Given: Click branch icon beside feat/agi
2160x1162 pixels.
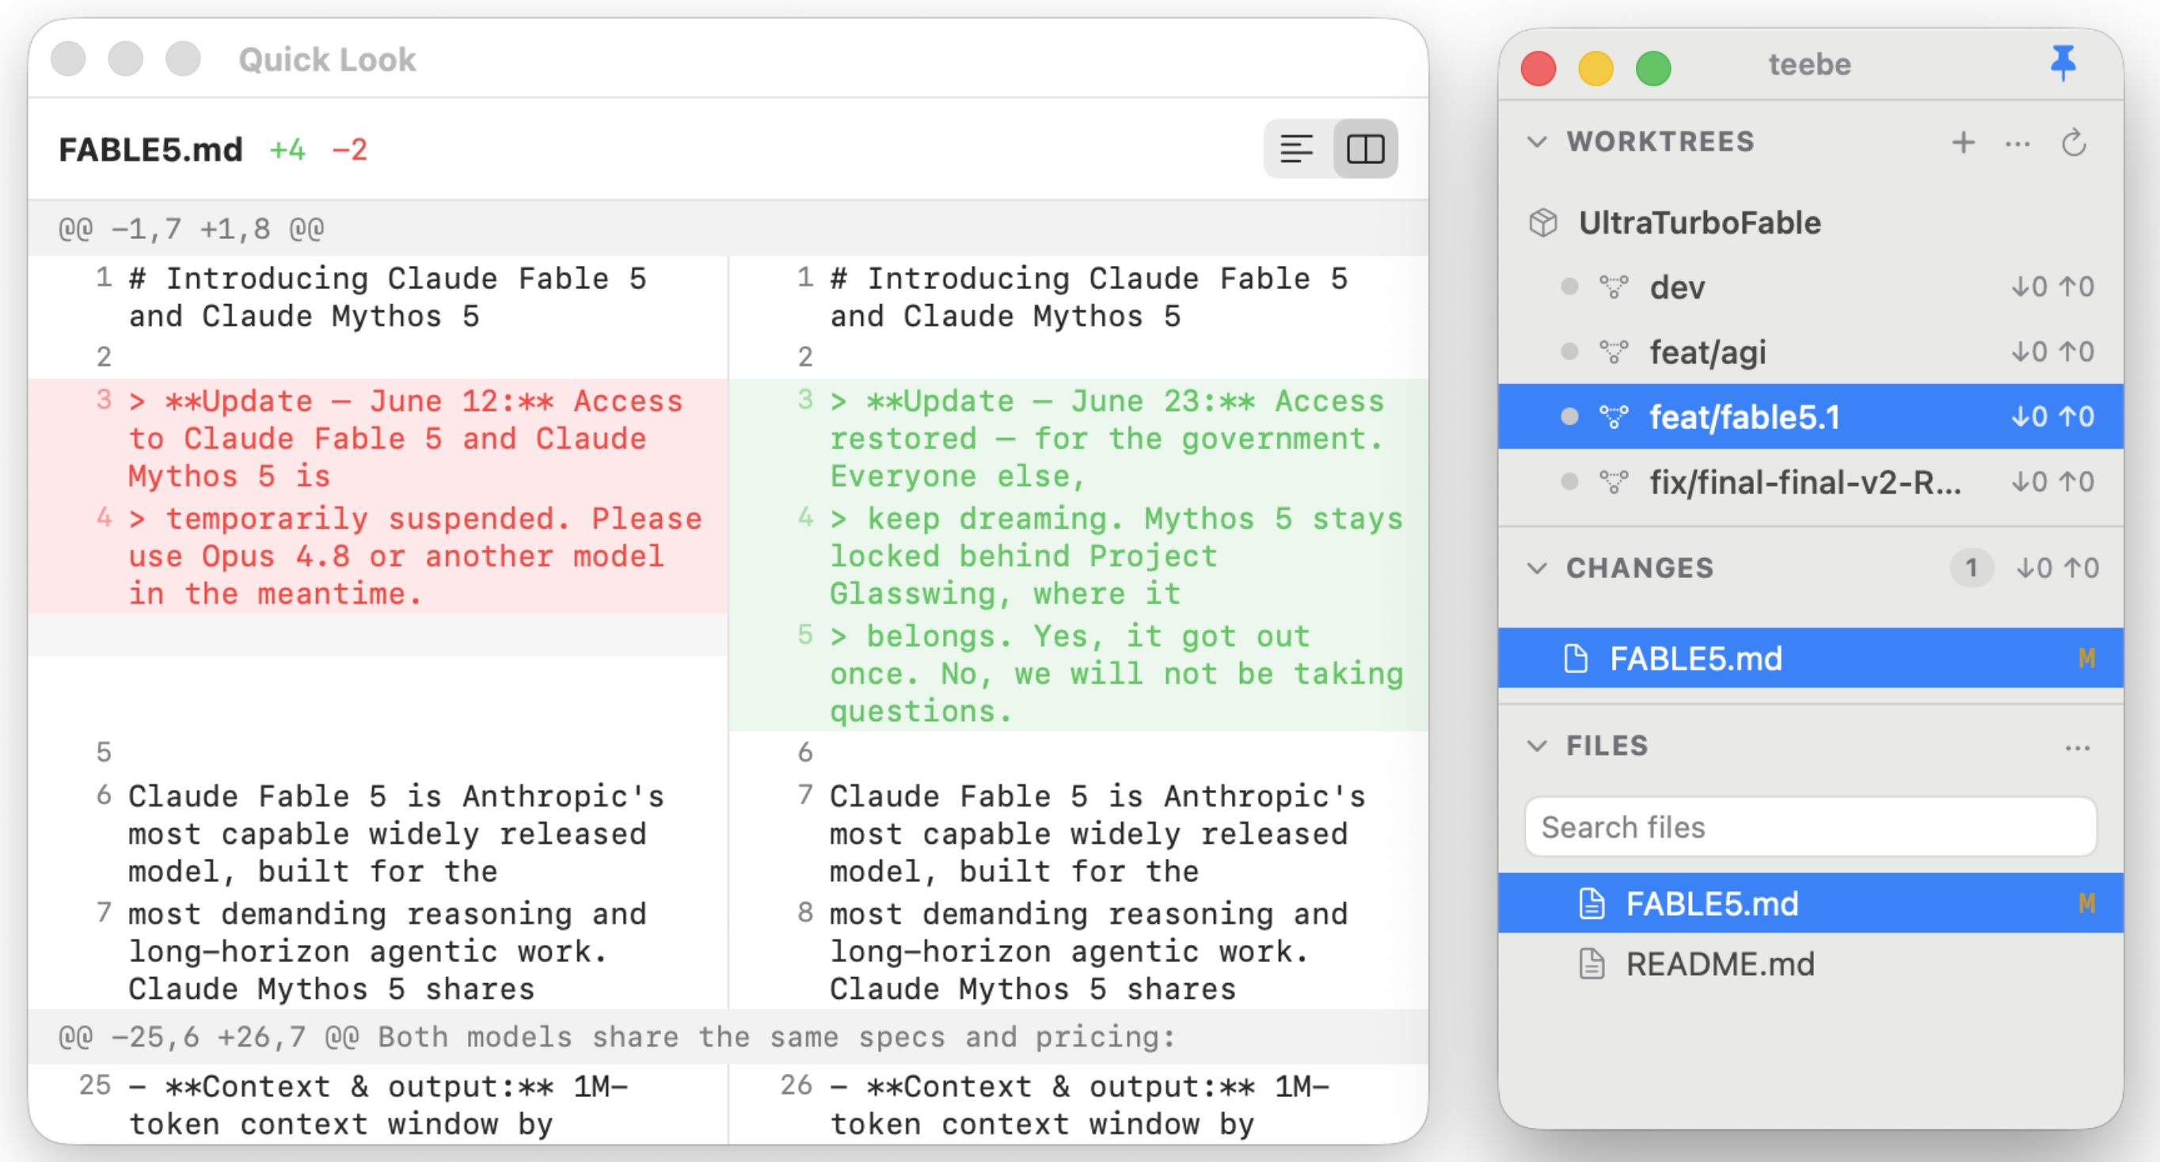Looking at the screenshot, I should point(1614,352).
